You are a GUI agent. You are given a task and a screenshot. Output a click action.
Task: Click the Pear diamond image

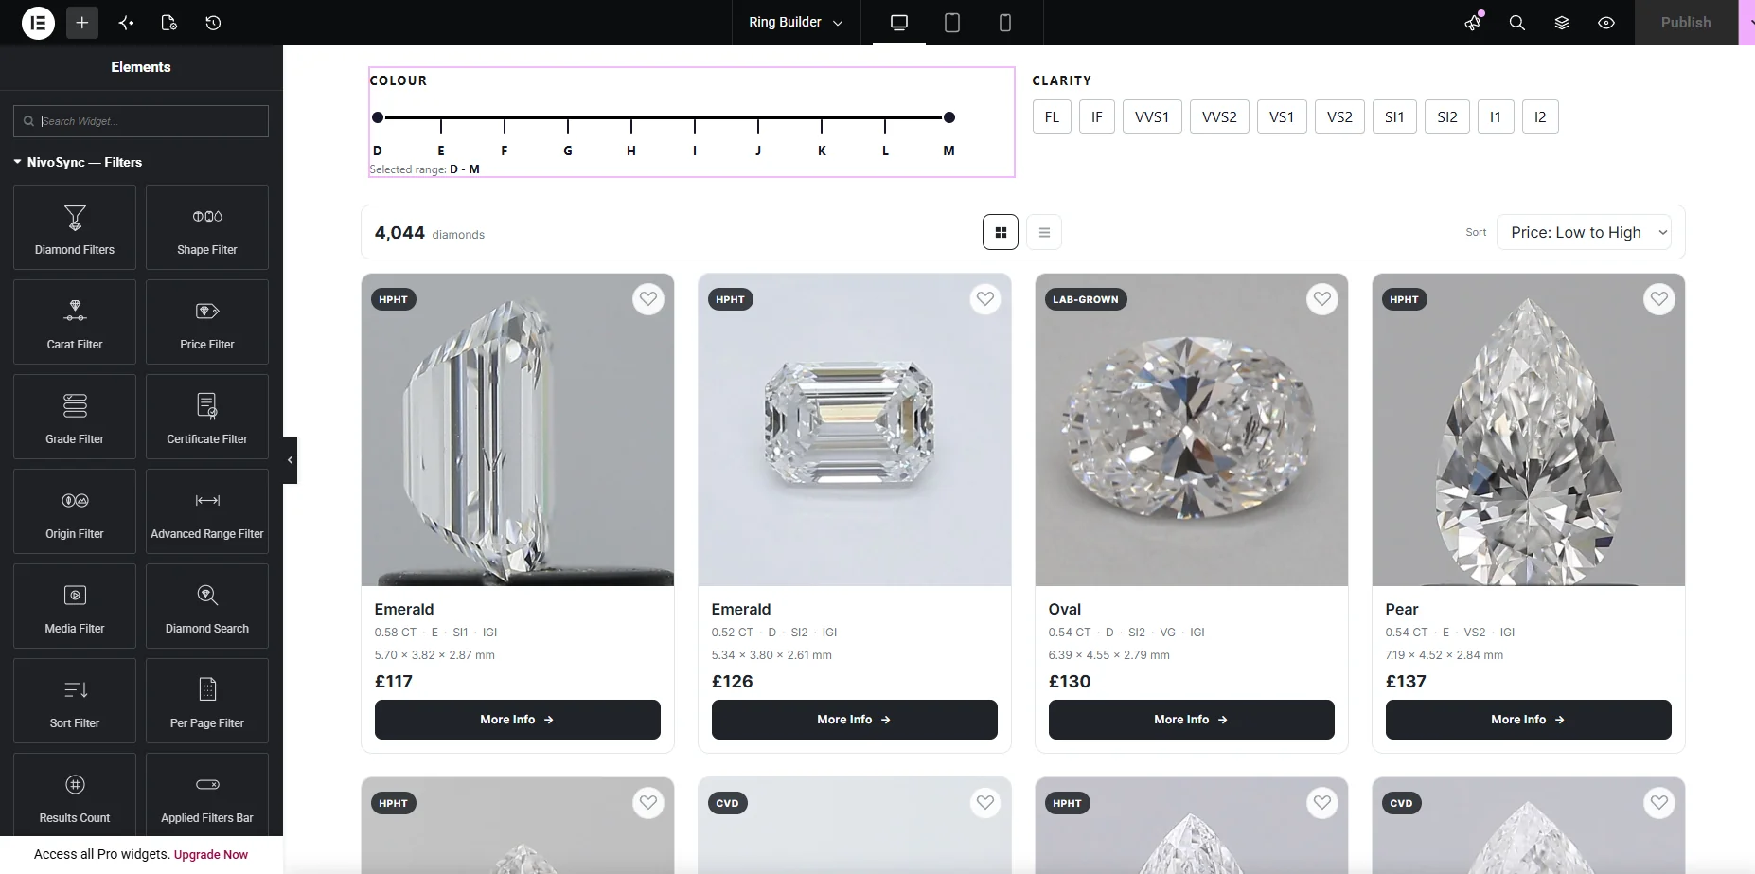(x=1529, y=430)
